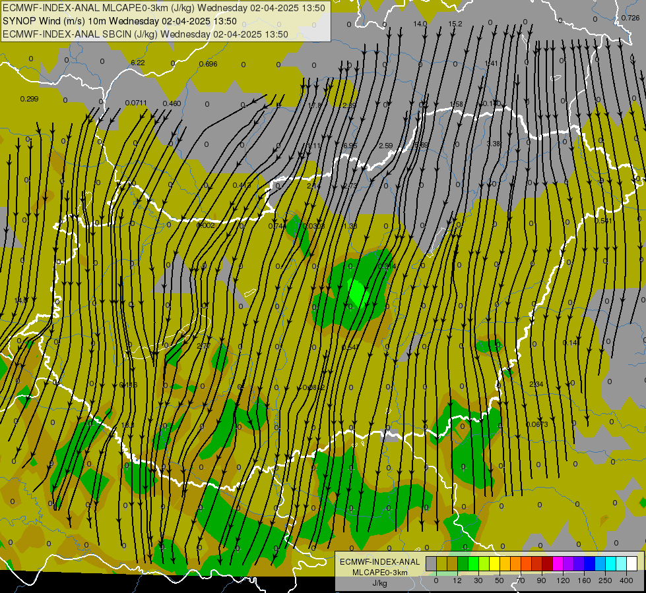Click the legend title ECMWF-INDEX-ANAL

[380, 562]
